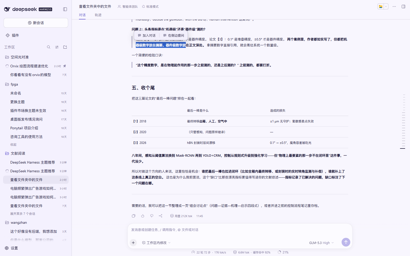View token usage 用量 212K tok
This screenshot has width=410, height=256.
[x=181, y=216]
